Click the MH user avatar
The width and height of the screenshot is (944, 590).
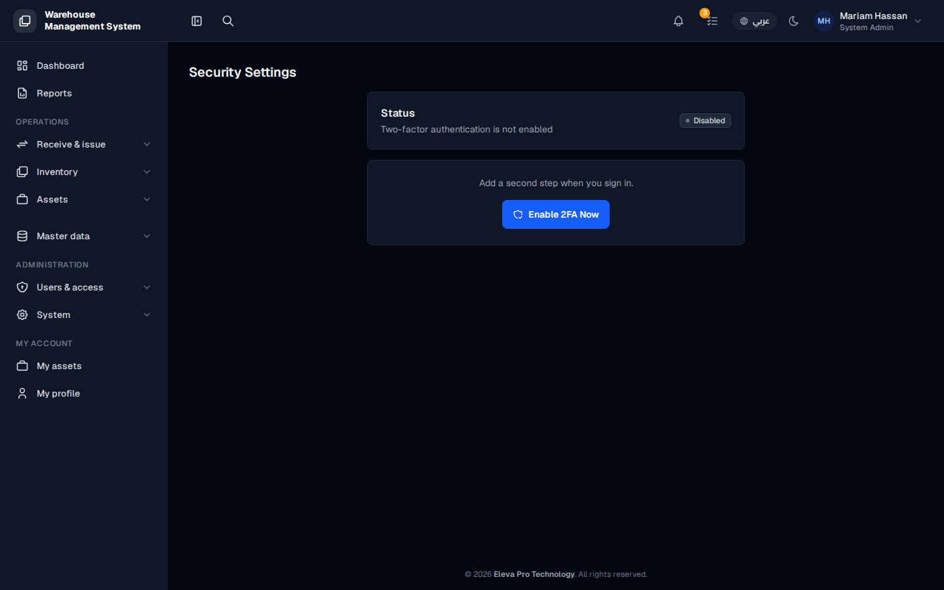(x=824, y=21)
